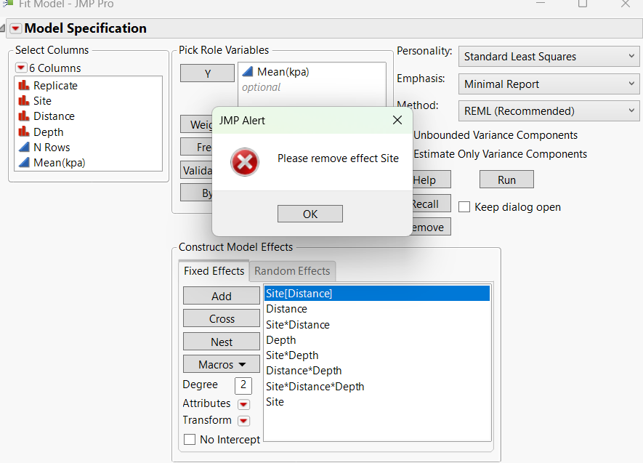The height and width of the screenshot is (463, 643).
Task: Select the Site*Depth effect
Action: [292, 355]
